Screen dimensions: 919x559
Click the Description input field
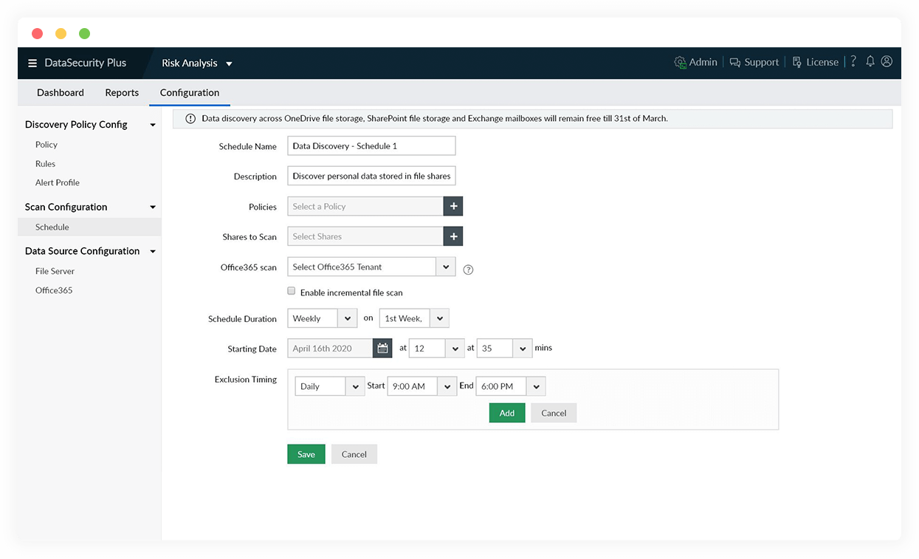pos(371,176)
